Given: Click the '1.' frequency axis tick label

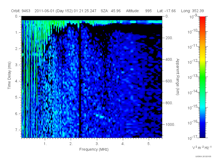Looking at the screenshot, I should [x=45, y=144].
